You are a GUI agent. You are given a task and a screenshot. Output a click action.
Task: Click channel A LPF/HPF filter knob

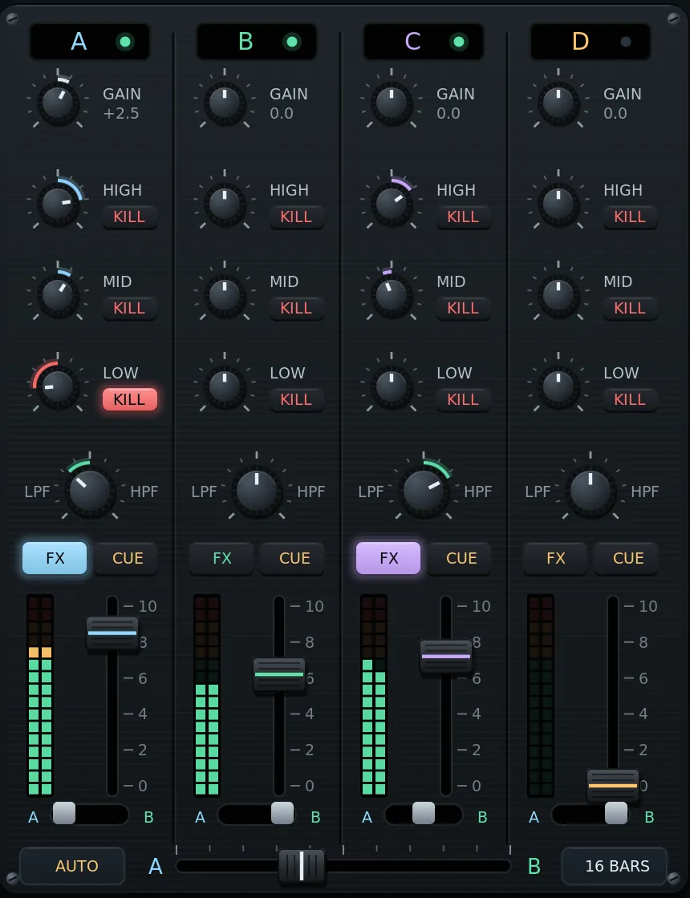click(90, 492)
